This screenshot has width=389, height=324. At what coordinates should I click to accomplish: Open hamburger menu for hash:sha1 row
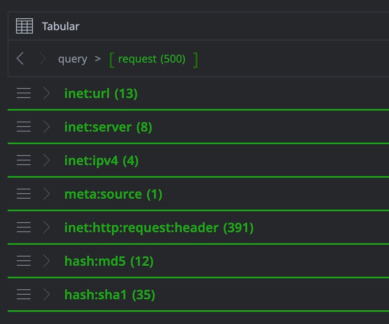24,295
